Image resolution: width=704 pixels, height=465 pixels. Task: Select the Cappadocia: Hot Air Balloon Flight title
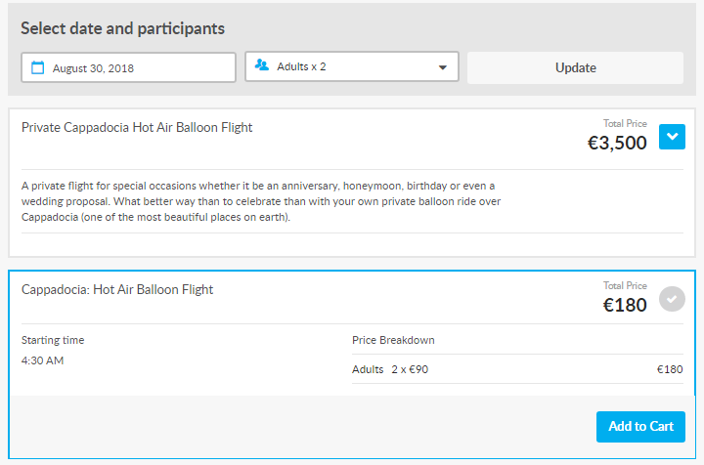pyautogui.click(x=117, y=290)
